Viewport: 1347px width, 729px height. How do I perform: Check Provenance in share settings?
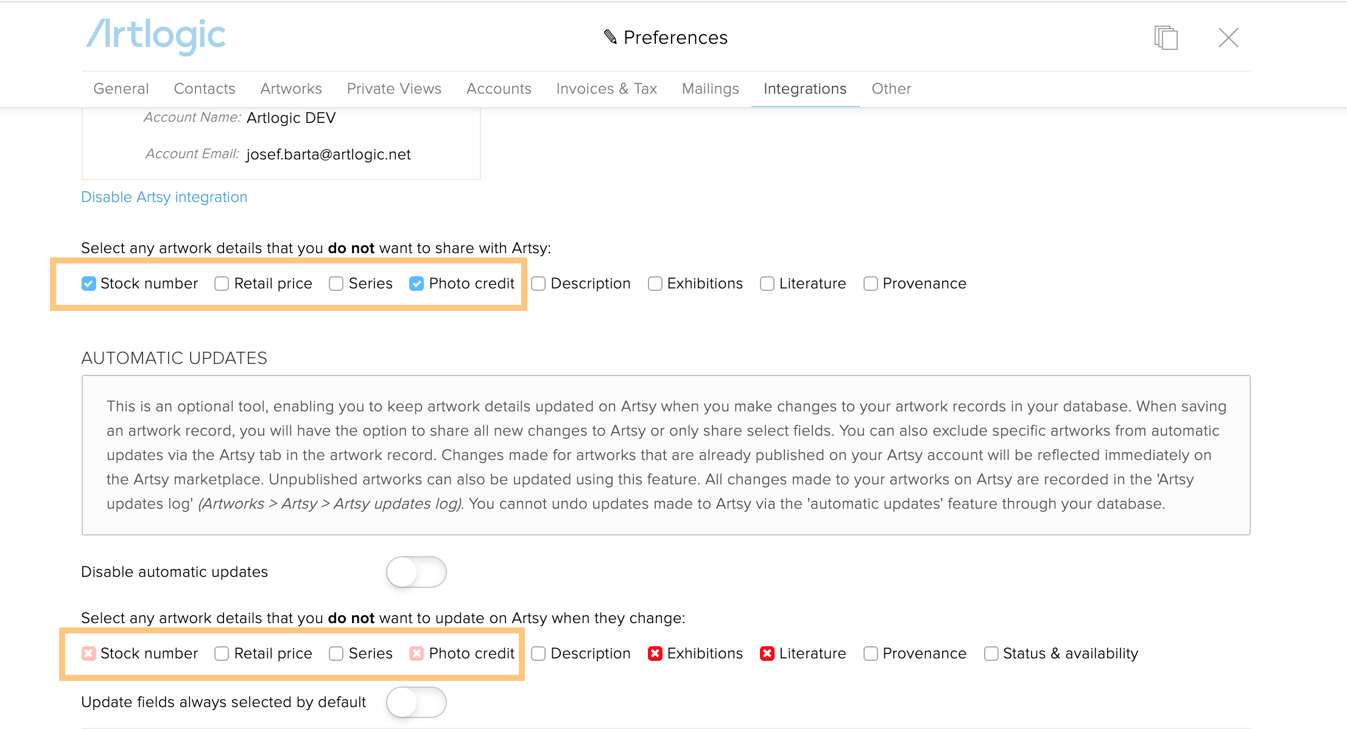click(871, 284)
